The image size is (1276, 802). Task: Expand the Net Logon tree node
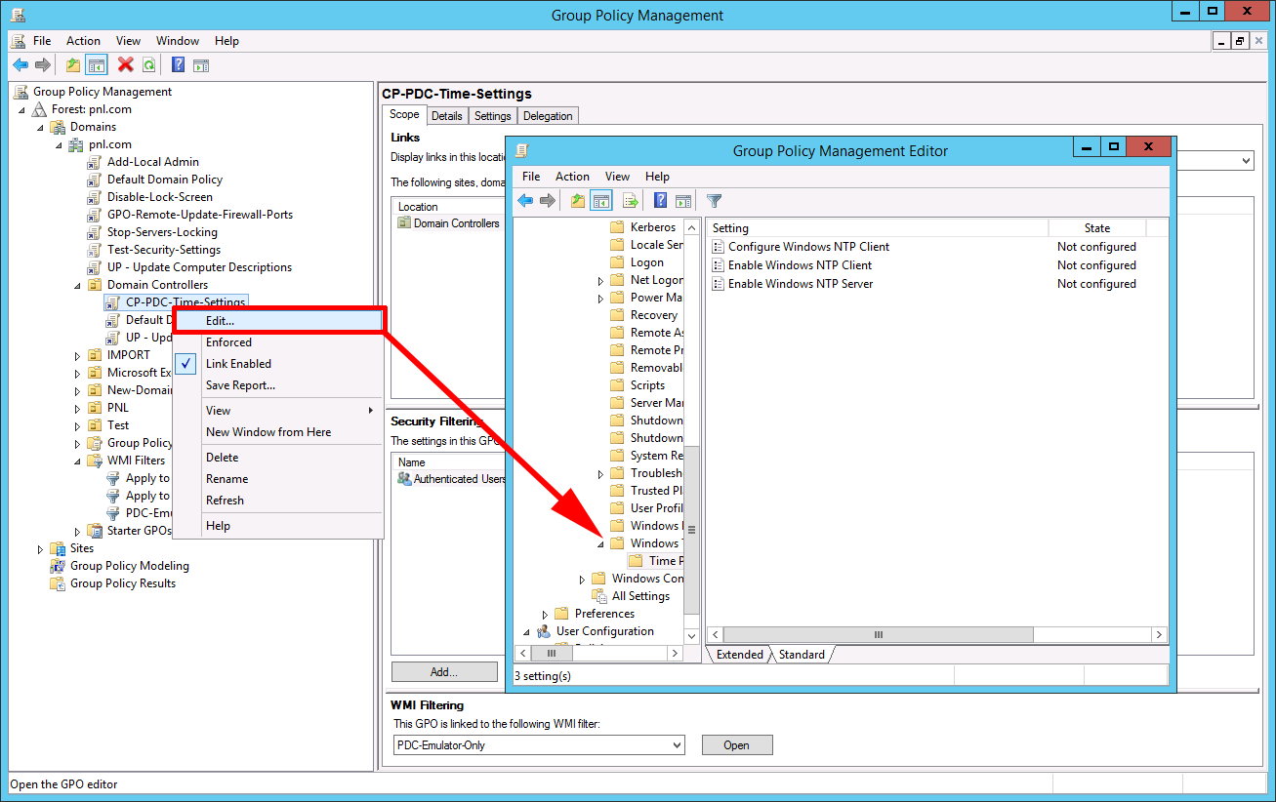pyautogui.click(x=602, y=280)
